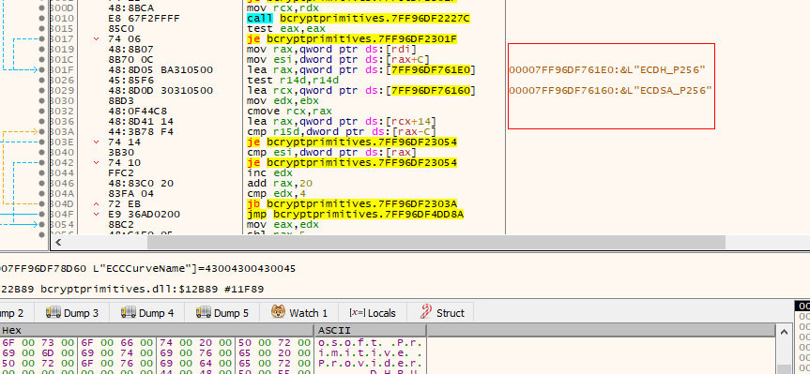Screen dimensions: 810x374
Task: Select the Dump 5 tab
Action: point(222,313)
